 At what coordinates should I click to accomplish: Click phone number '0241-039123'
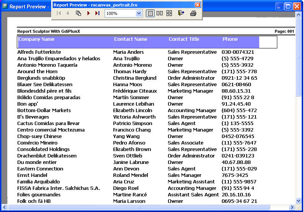(238, 156)
